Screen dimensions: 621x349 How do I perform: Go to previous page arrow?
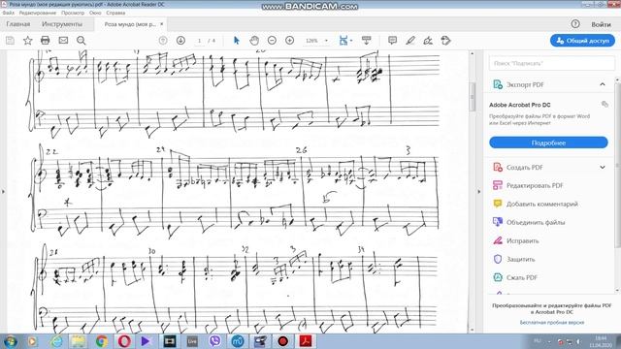[x=163, y=41]
